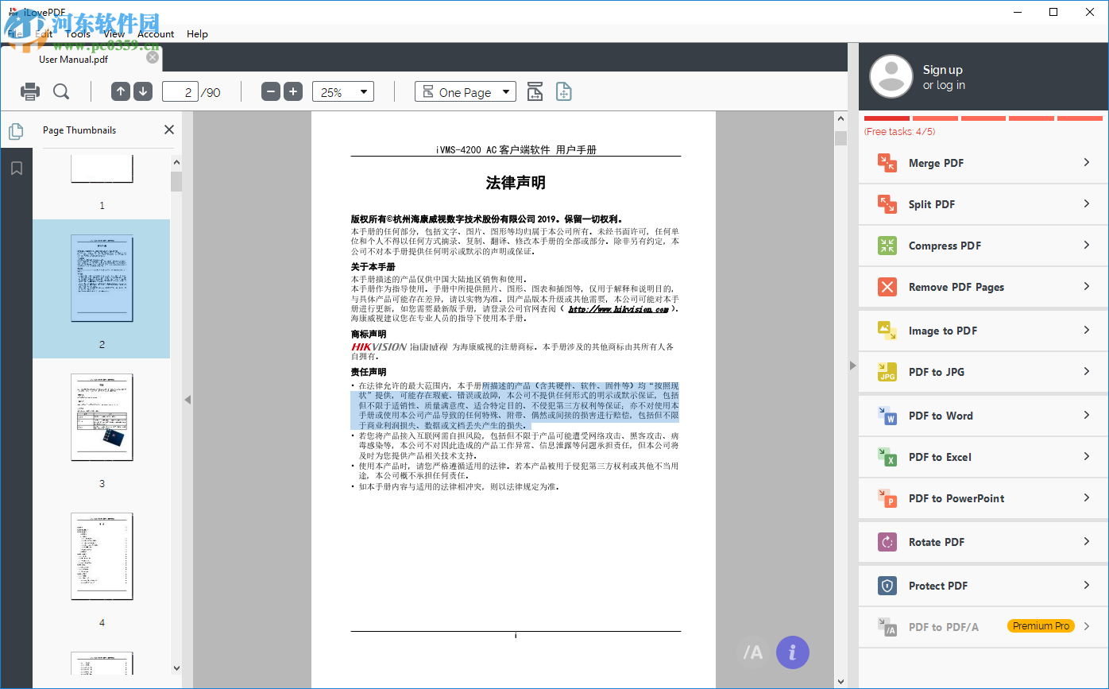Open the Bookmarks panel icon

click(16, 168)
